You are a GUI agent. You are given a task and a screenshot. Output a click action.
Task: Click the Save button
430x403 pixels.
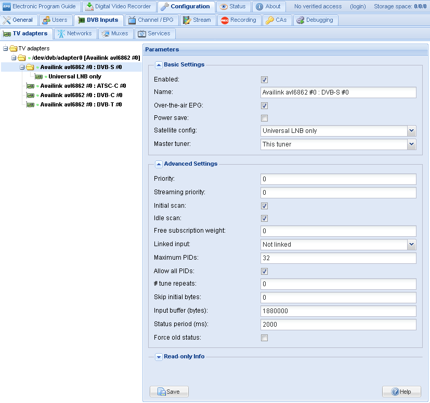click(169, 392)
